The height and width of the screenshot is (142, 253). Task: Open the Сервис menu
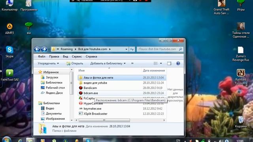point(77,56)
